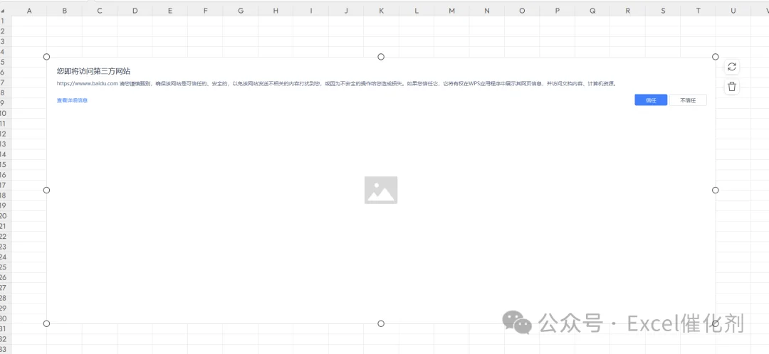This screenshot has width=769, height=354.
Task: Select row 28 header
Action: click(x=6, y=298)
